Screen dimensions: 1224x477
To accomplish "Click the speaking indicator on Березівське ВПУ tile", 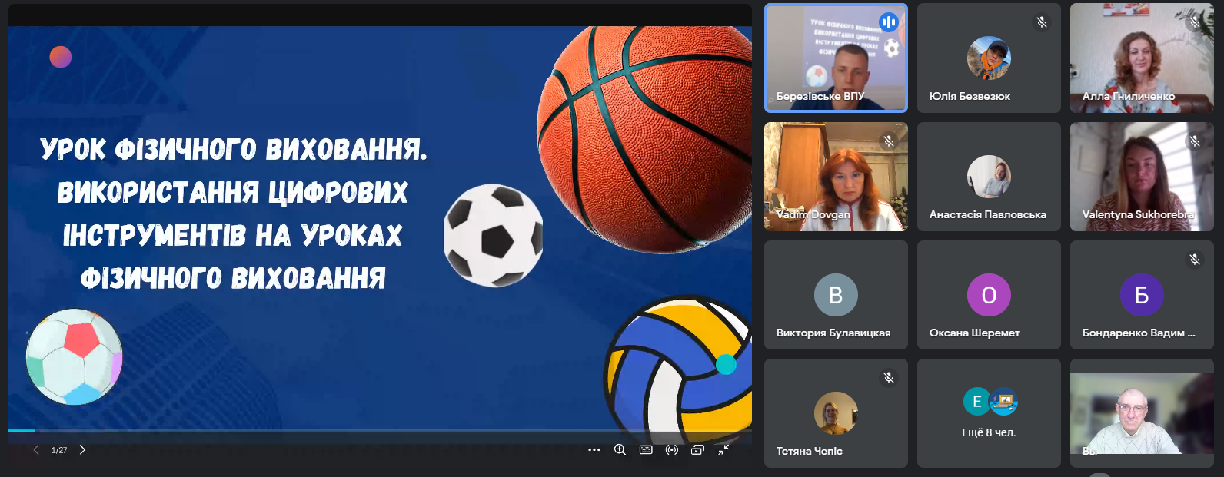I will click(889, 22).
